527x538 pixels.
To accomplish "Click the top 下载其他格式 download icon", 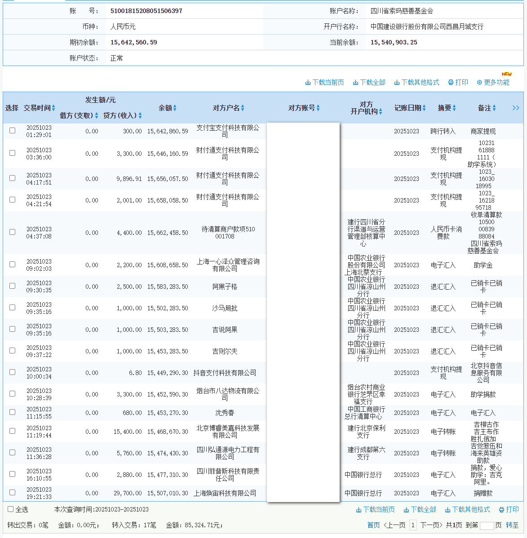I will click(397, 83).
